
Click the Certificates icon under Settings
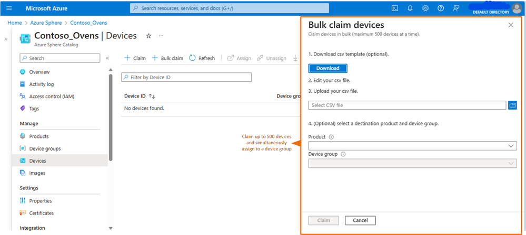pos(23,213)
